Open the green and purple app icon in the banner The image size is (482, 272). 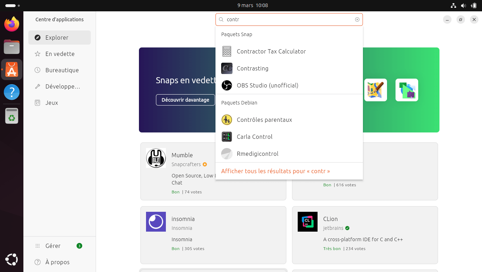pos(407,90)
